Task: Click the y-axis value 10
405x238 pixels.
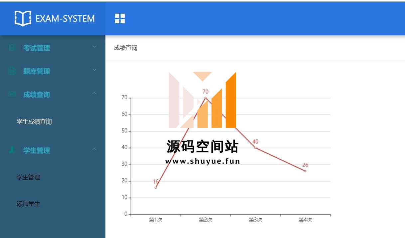Action: pyautogui.click(x=124, y=197)
